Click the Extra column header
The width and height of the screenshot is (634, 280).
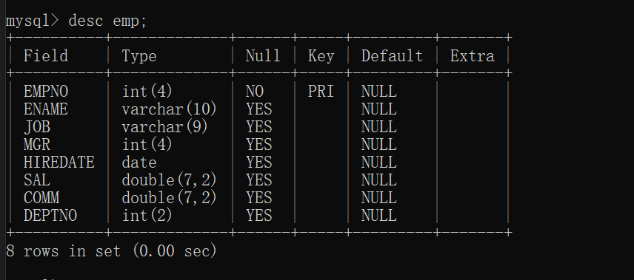click(x=473, y=55)
